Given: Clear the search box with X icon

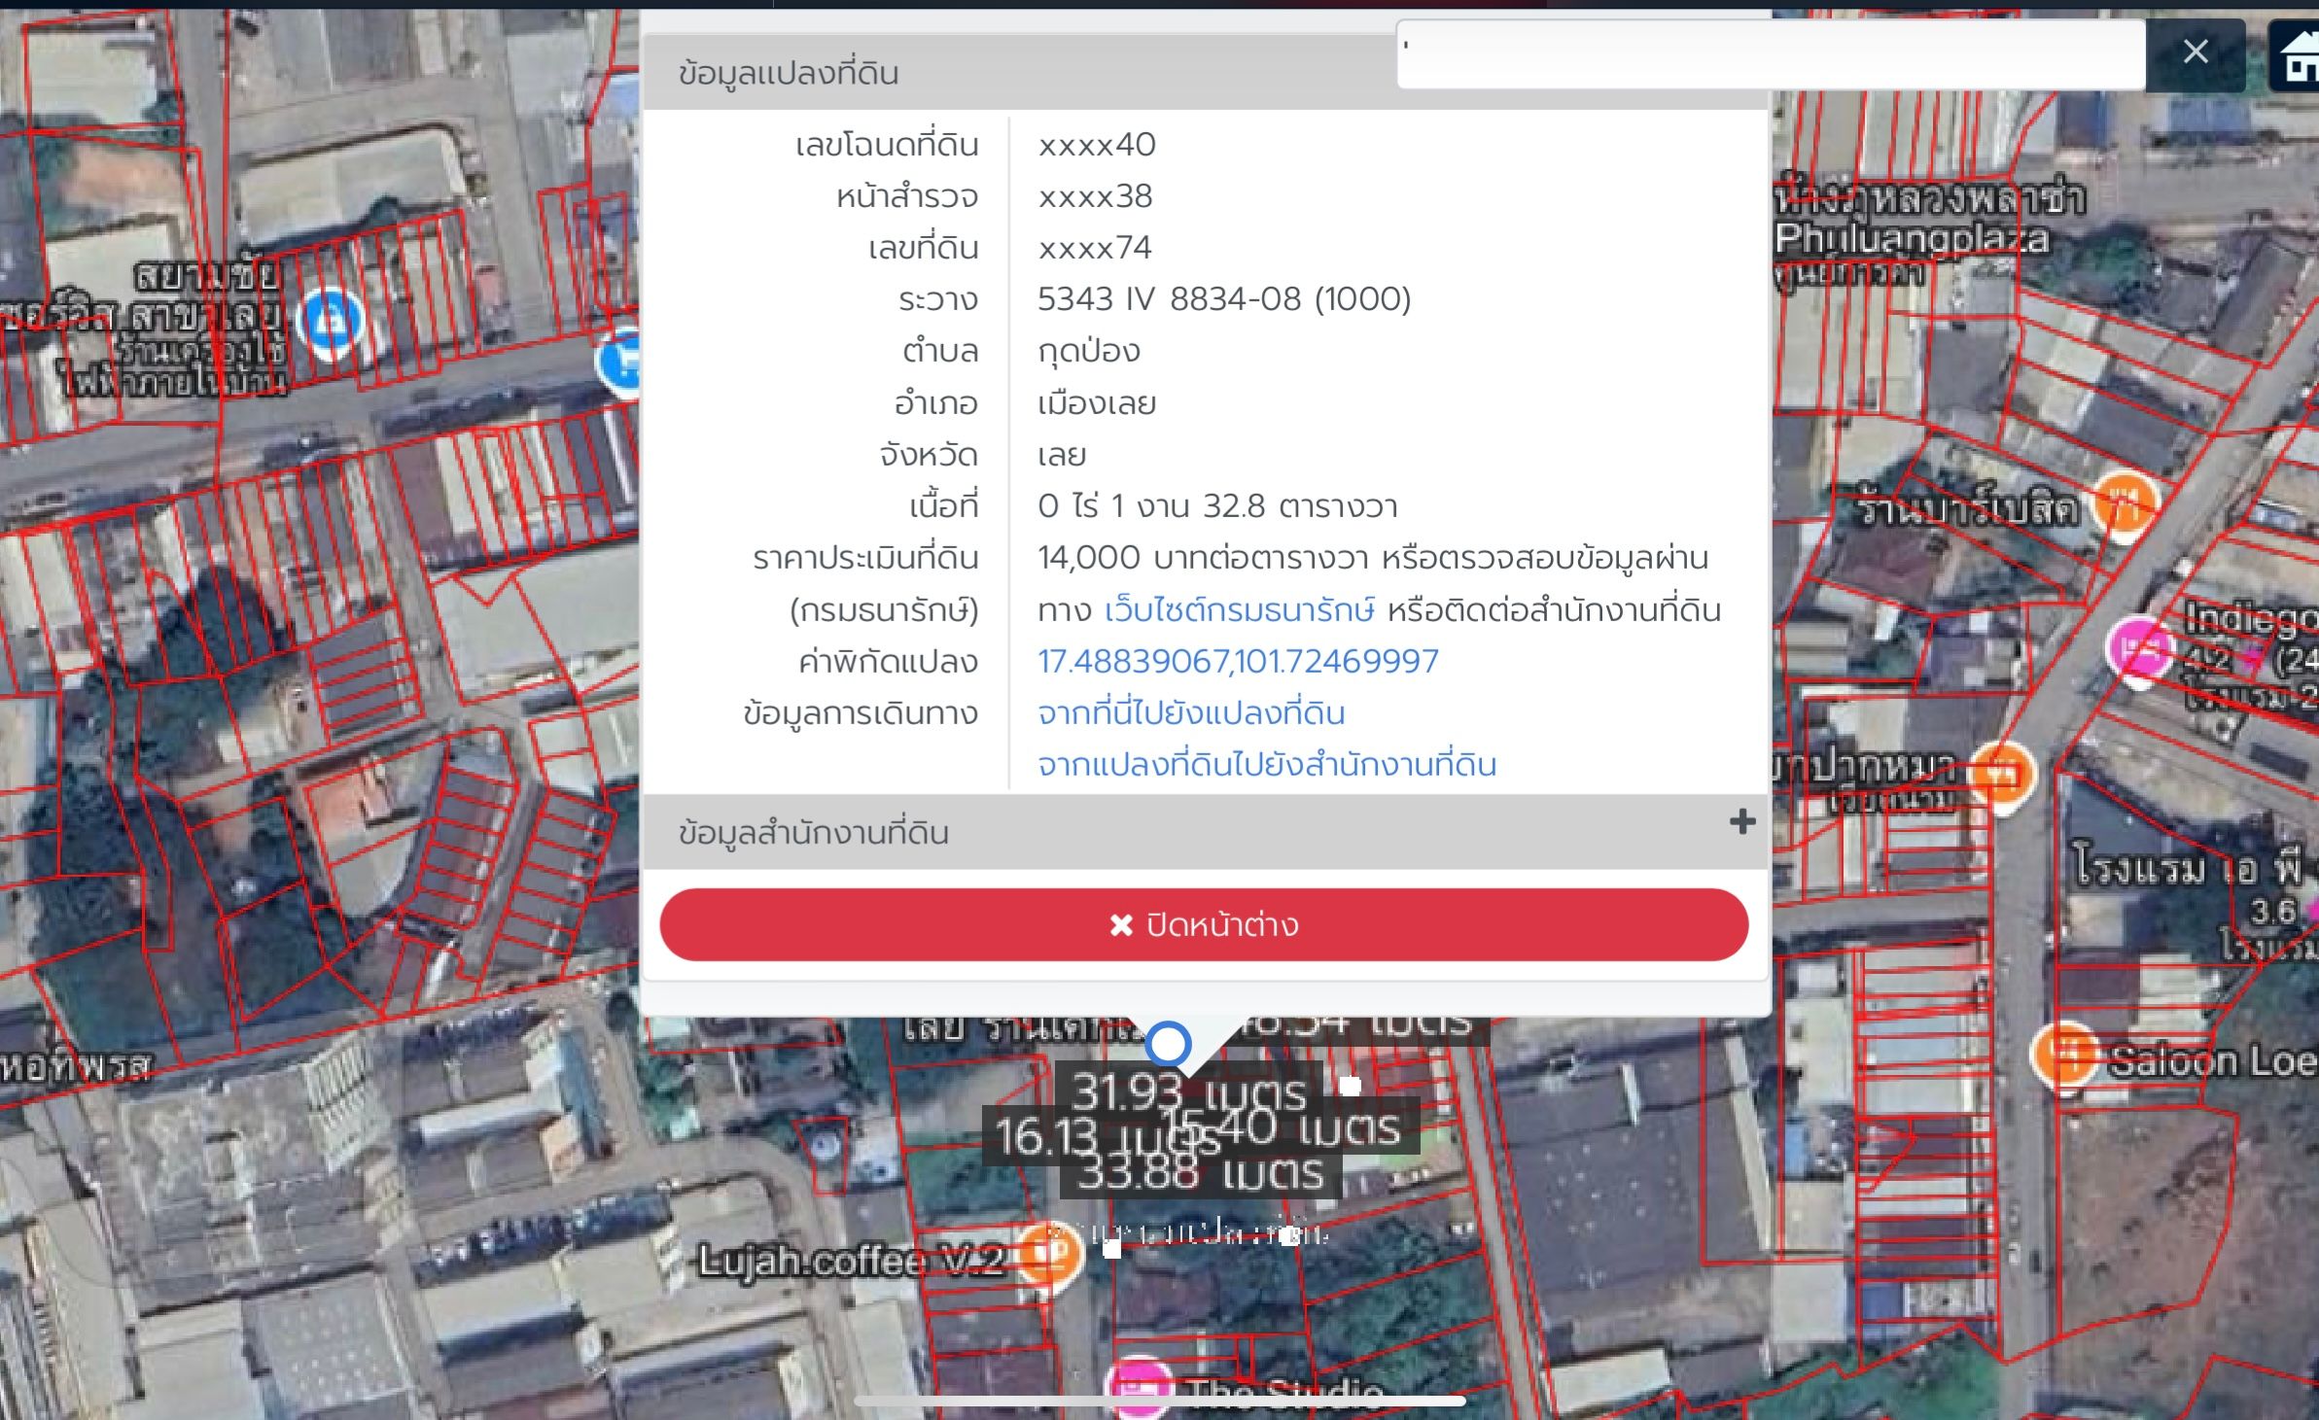Looking at the screenshot, I should pos(2196,52).
